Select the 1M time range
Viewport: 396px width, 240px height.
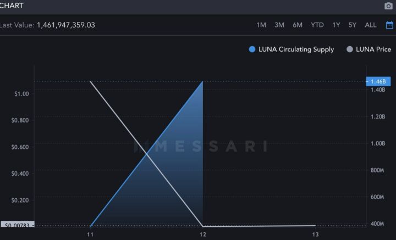(x=261, y=25)
